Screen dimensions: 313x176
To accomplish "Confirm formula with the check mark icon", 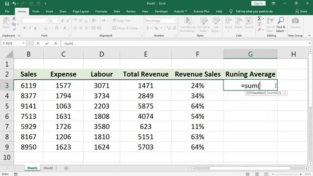I will click(x=47, y=44).
